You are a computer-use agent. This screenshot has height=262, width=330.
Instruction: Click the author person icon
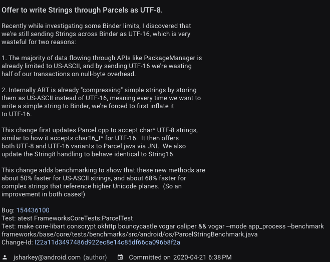coord(5,257)
